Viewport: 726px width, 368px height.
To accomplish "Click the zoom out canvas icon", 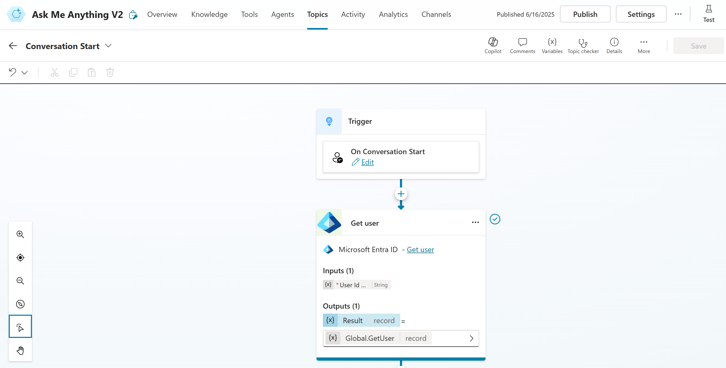I will tap(20, 281).
